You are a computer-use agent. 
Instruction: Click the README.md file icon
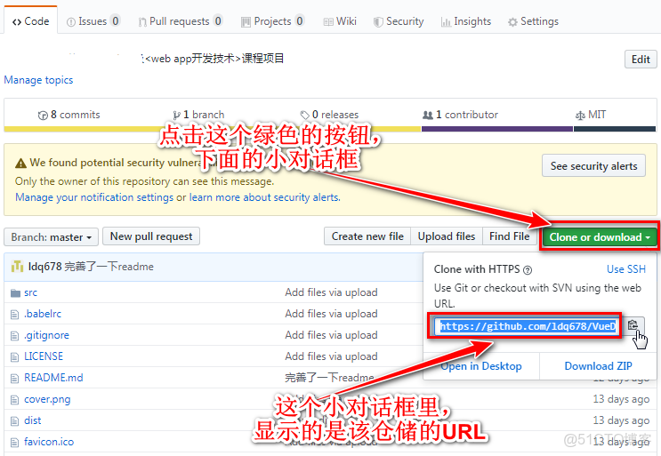(x=15, y=378)
